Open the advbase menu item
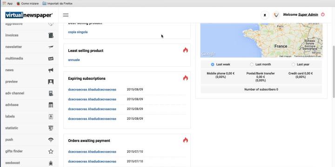The width and height of the screenshot is (335, 167). [12, 105]
